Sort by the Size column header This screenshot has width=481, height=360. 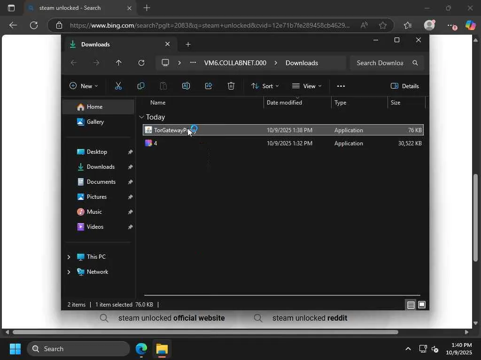pyautogui.click(x=407, y=103)
